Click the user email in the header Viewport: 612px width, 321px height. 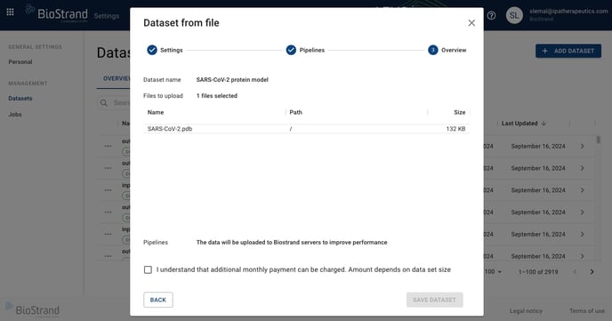click(568, 12)
